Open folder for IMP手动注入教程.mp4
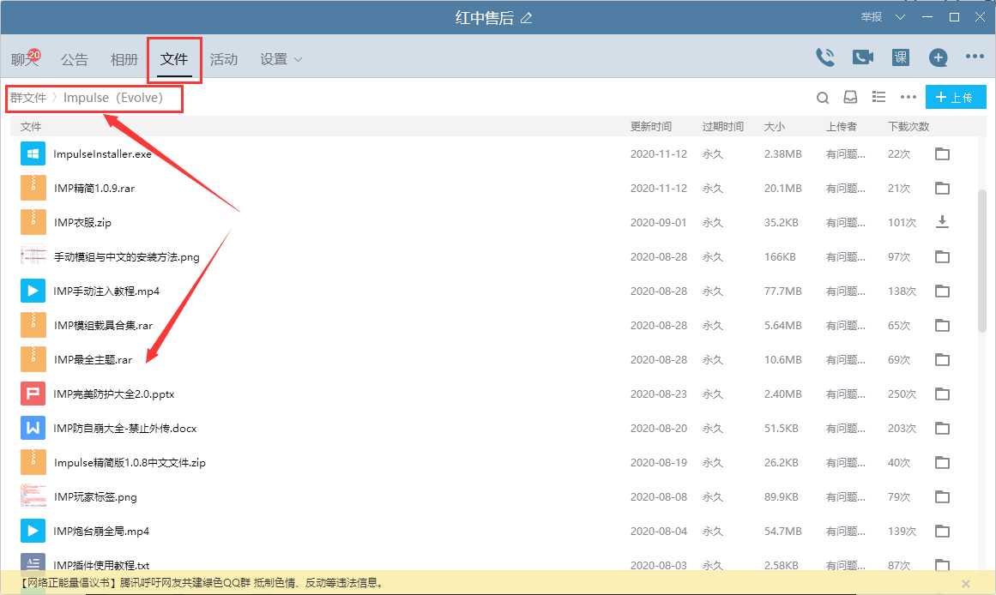Screen dimensions: 996x595 (x=942, y=291)
